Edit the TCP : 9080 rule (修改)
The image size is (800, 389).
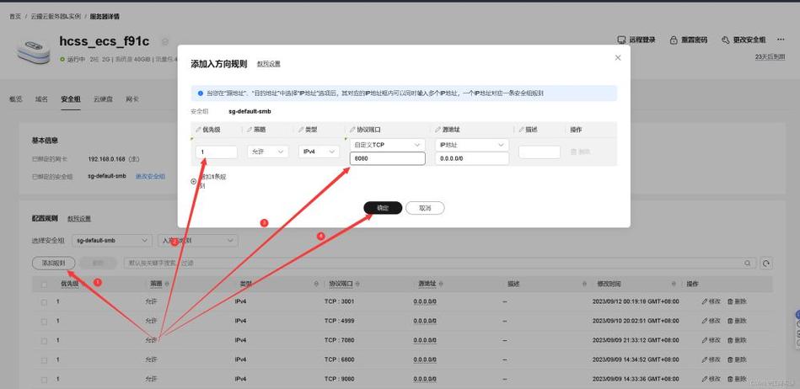coord(711,379)
